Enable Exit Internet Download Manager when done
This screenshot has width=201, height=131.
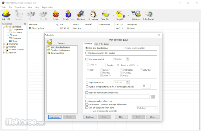pos(87,104)
